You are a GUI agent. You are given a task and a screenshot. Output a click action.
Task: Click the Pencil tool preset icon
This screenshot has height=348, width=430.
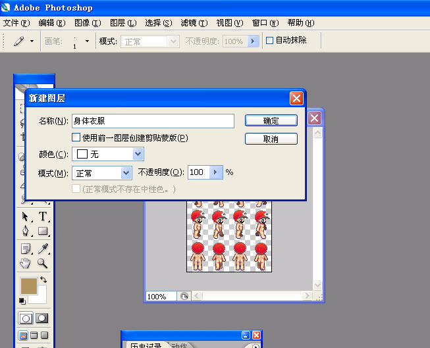pos(19,41)
